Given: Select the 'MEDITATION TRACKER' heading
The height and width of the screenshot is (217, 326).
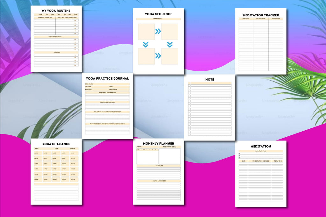Looking at the screenshot, I should [x=261, y=15].
